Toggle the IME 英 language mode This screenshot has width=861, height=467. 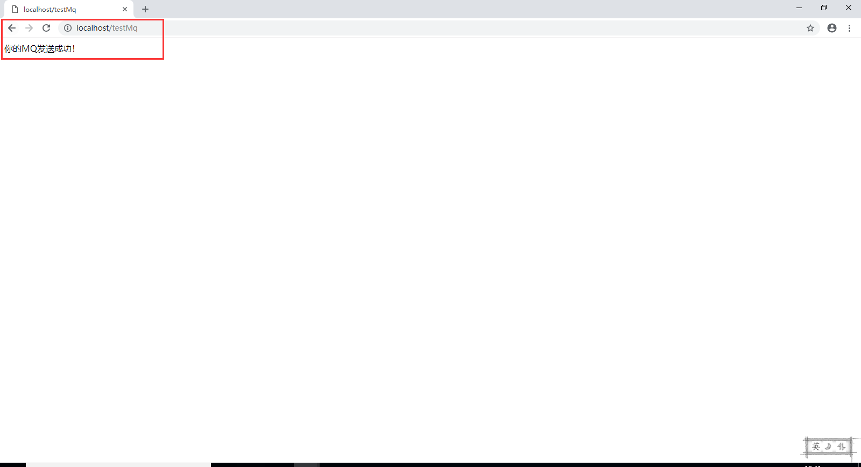click(x=816, y=447)
